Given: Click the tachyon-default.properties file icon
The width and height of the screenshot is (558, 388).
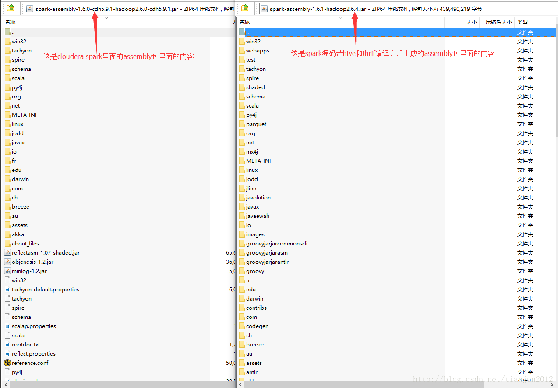Looking at the screenshot, I should pyautogui.click(x=7, y=289).
